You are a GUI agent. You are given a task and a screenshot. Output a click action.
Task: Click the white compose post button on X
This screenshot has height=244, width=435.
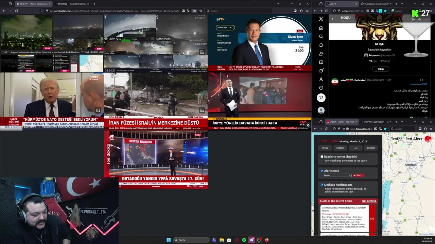coord(321,98)
